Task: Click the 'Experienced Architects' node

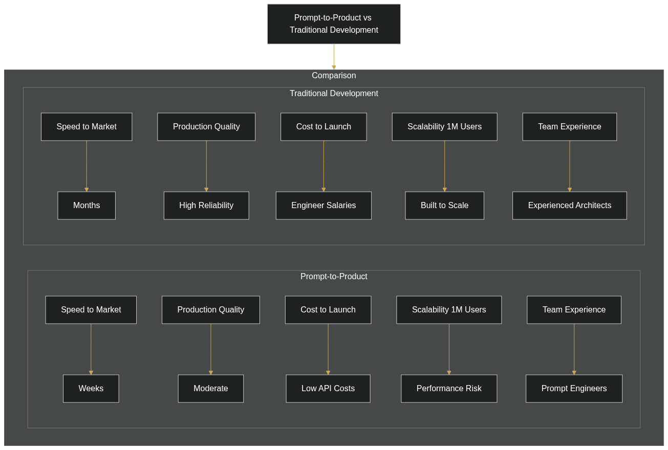Action: pyautogui.click(x=570, y=206)
